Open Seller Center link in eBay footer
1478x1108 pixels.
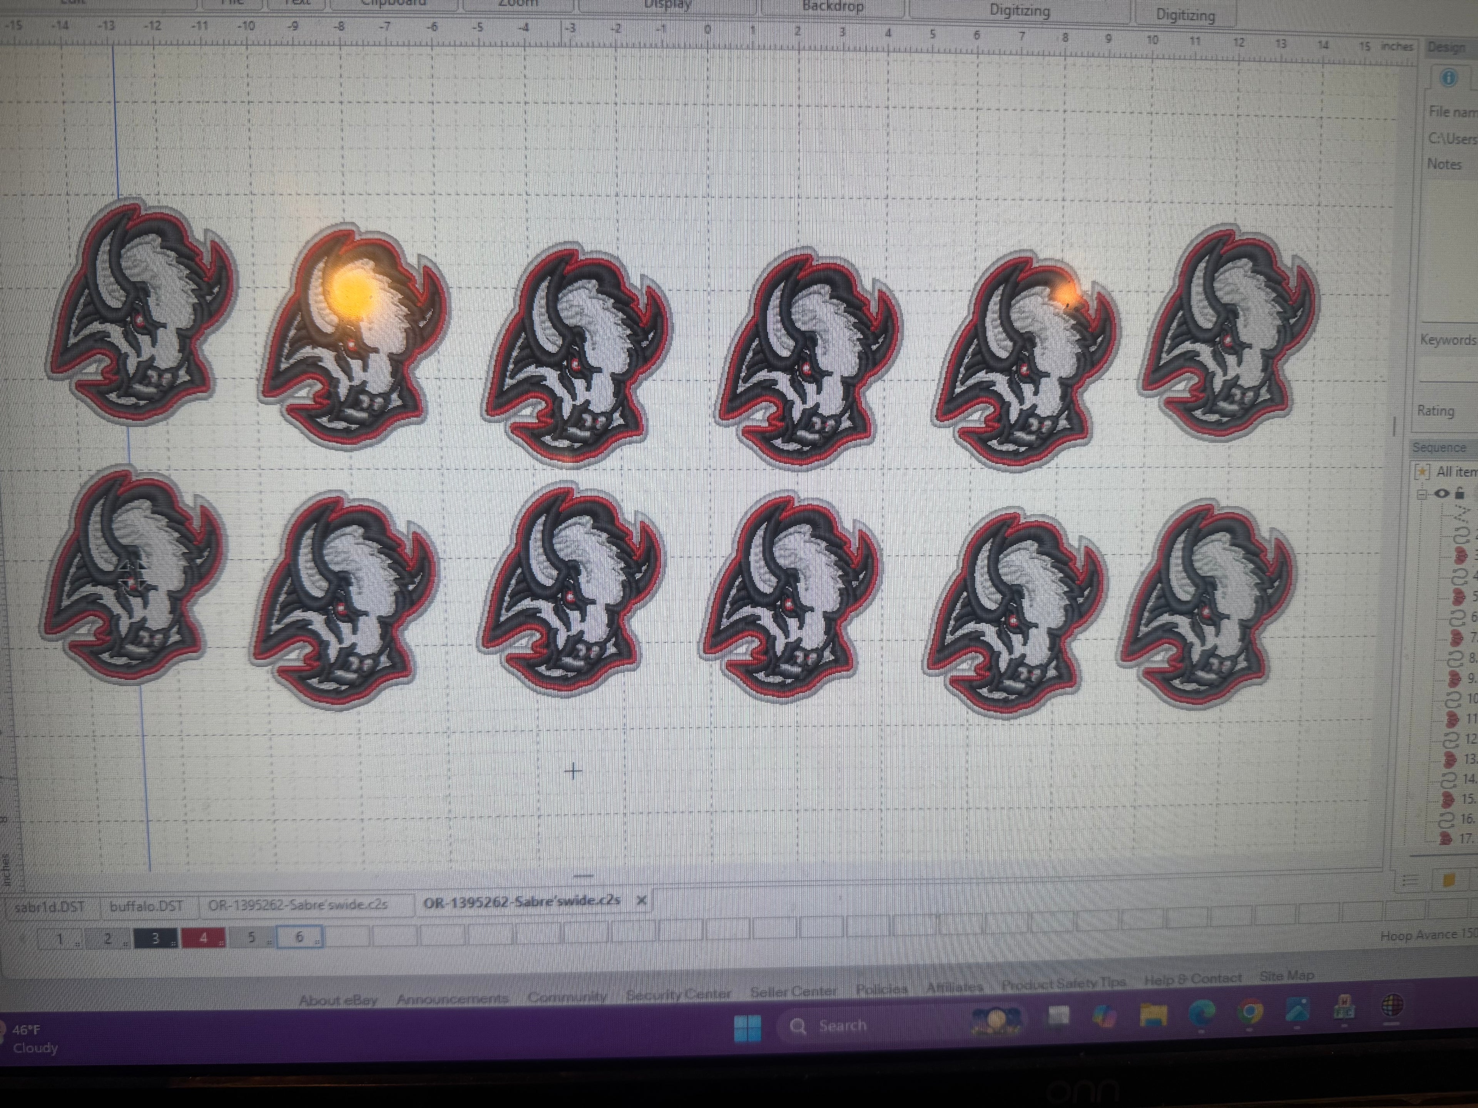pyautogui.click(x=794, y=991)
